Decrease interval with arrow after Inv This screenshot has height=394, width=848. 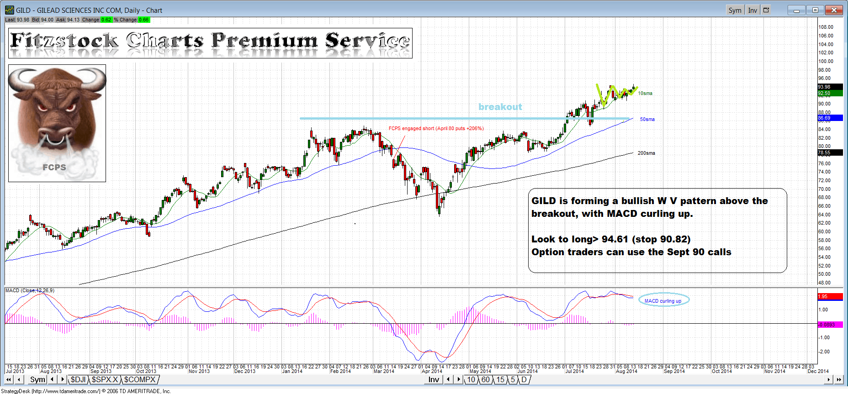click(449, 379)
